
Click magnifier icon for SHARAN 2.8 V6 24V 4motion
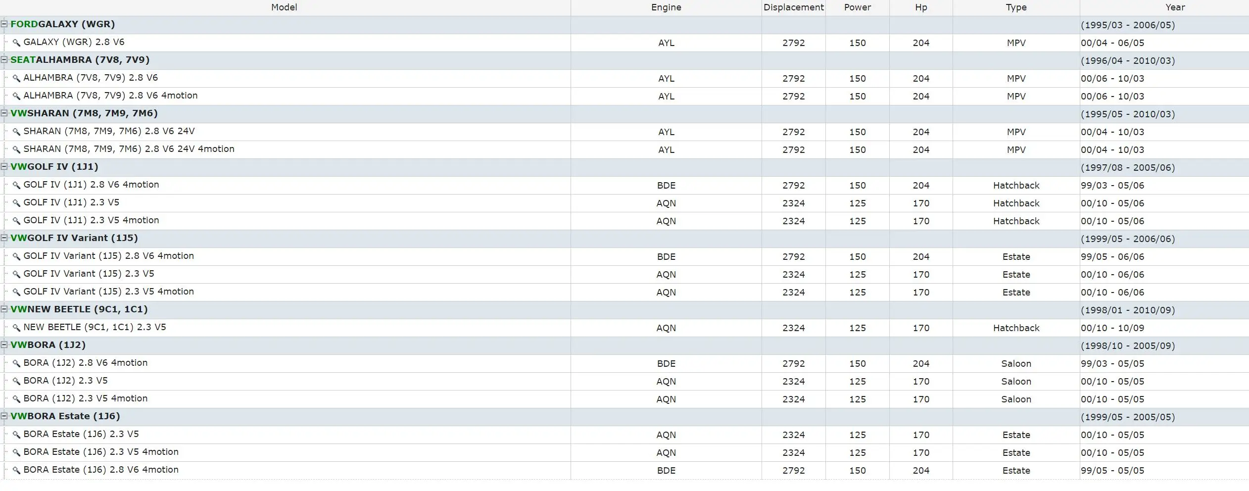[x=16, y=149]
